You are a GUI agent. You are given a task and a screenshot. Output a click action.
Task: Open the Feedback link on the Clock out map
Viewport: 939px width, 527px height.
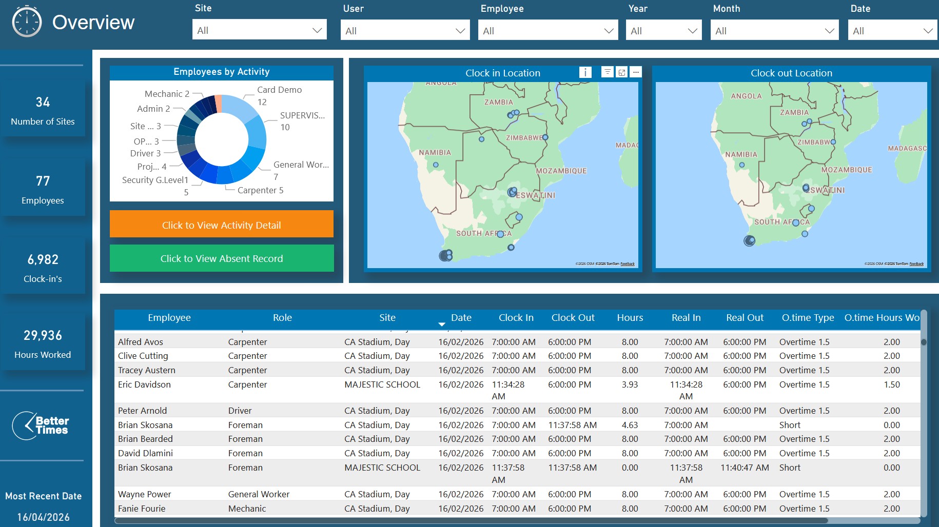(x=916, y=264)
